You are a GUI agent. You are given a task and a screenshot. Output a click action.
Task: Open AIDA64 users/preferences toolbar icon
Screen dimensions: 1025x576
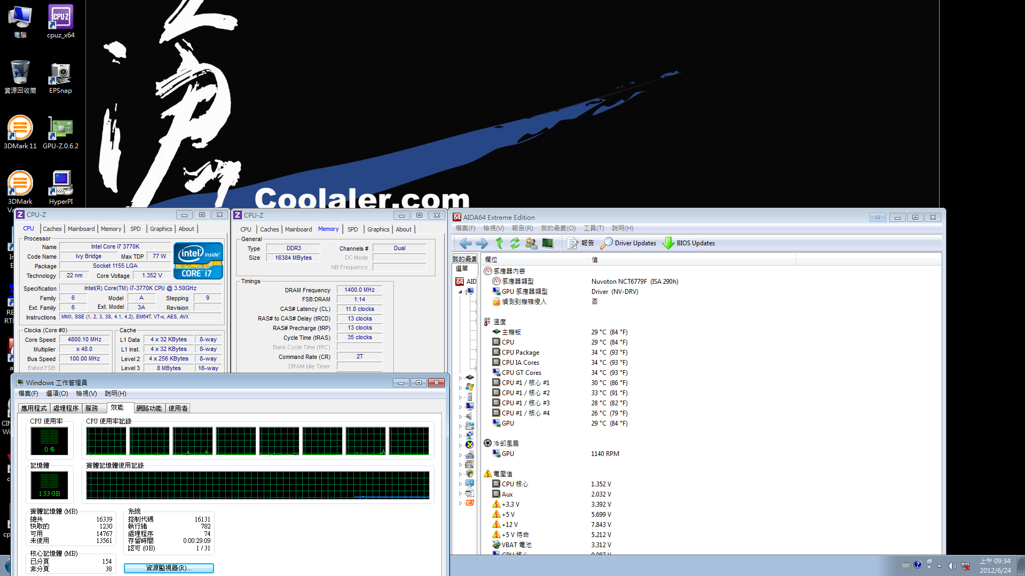click(x=531, y=243)
